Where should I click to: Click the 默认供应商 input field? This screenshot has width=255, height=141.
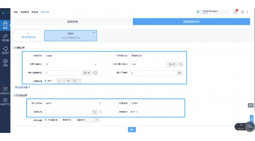71,103
